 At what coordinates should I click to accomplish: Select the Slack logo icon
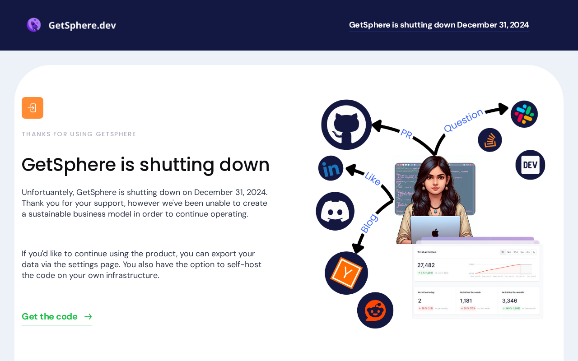tap(524, 114)
